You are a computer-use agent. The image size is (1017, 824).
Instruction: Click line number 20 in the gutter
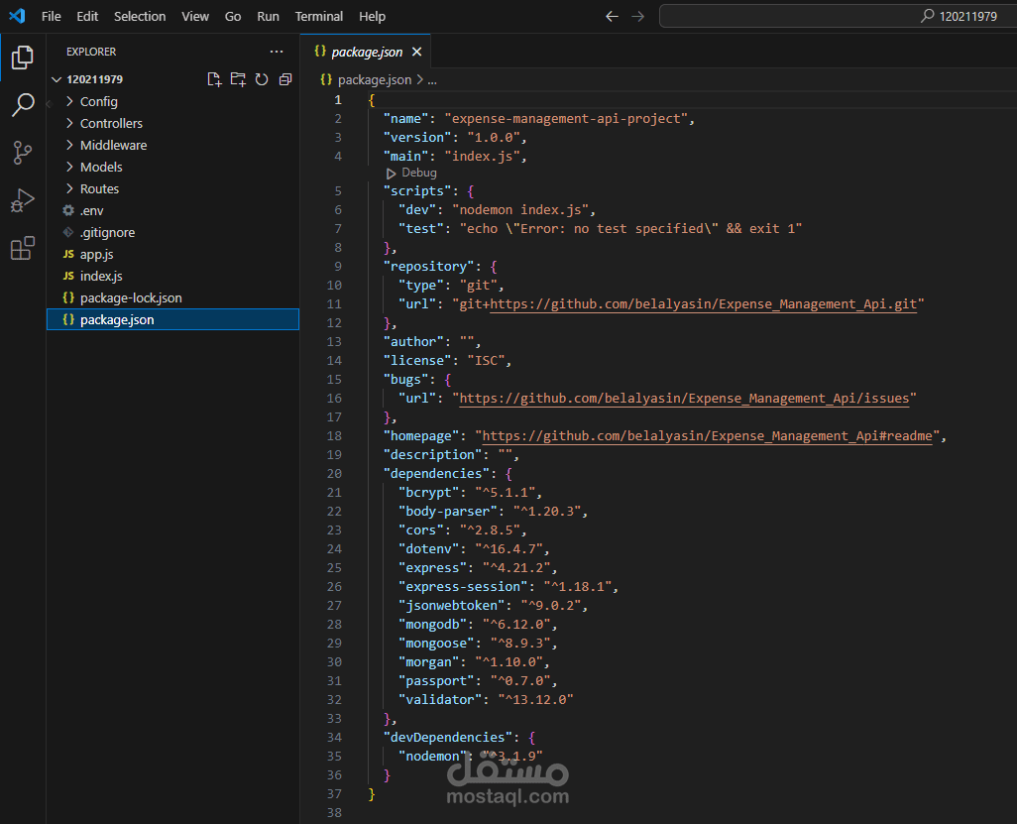[334, 473]
